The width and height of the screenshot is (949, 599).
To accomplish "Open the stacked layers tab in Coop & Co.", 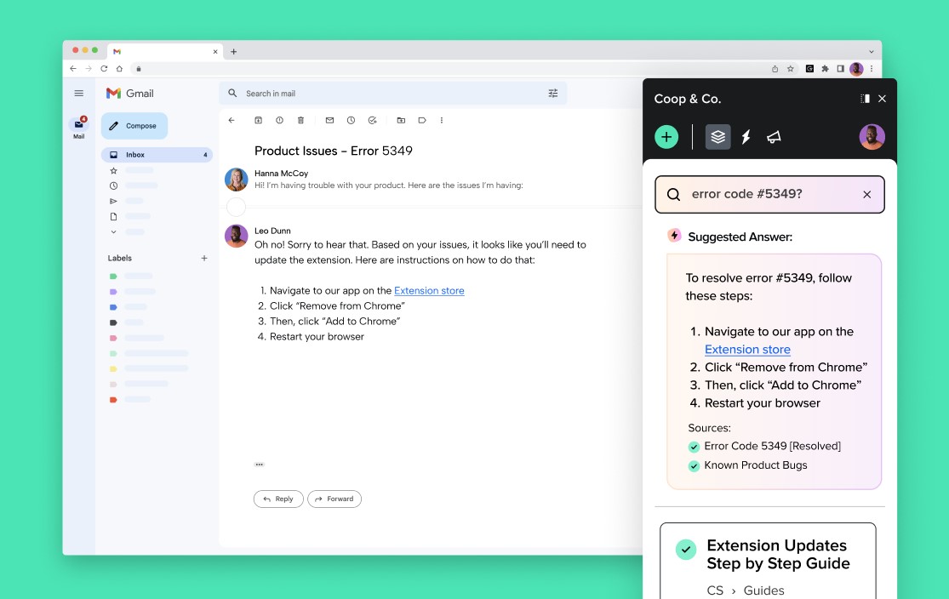I will (x=717, y=137).
